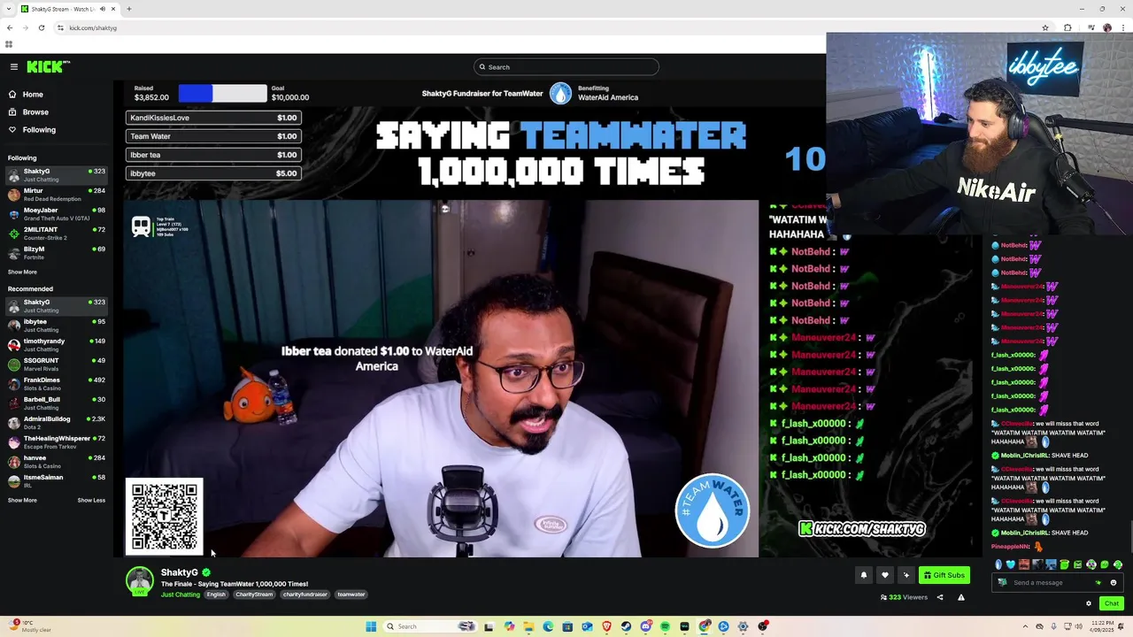Viewport: 1133px width, 637px height.
Task: Open the Kick hamburger menu
Action: 14,67
